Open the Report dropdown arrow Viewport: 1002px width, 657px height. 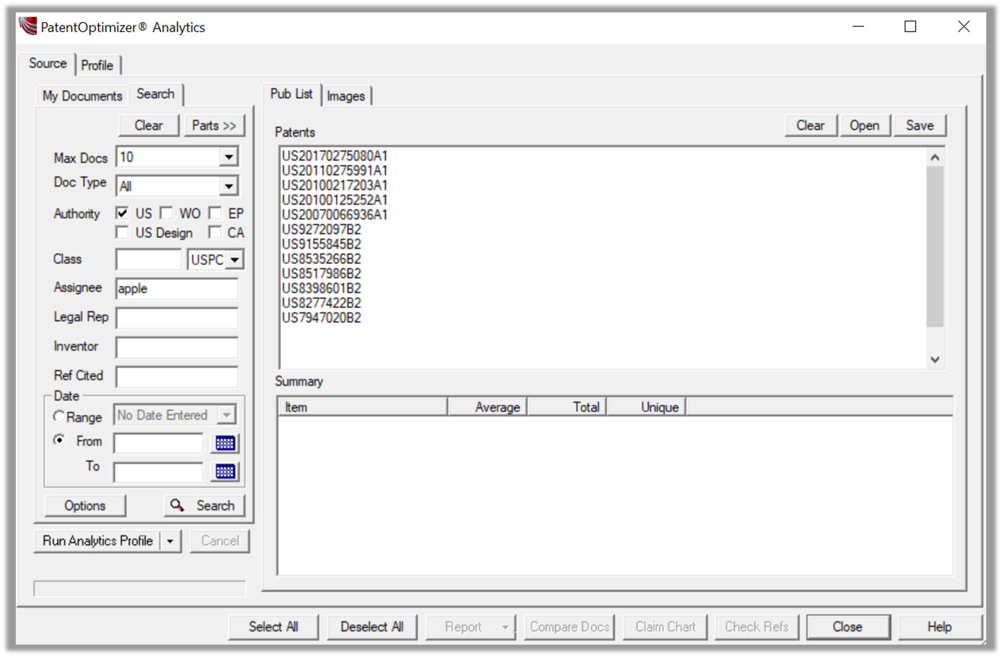[x=505, y=627]
